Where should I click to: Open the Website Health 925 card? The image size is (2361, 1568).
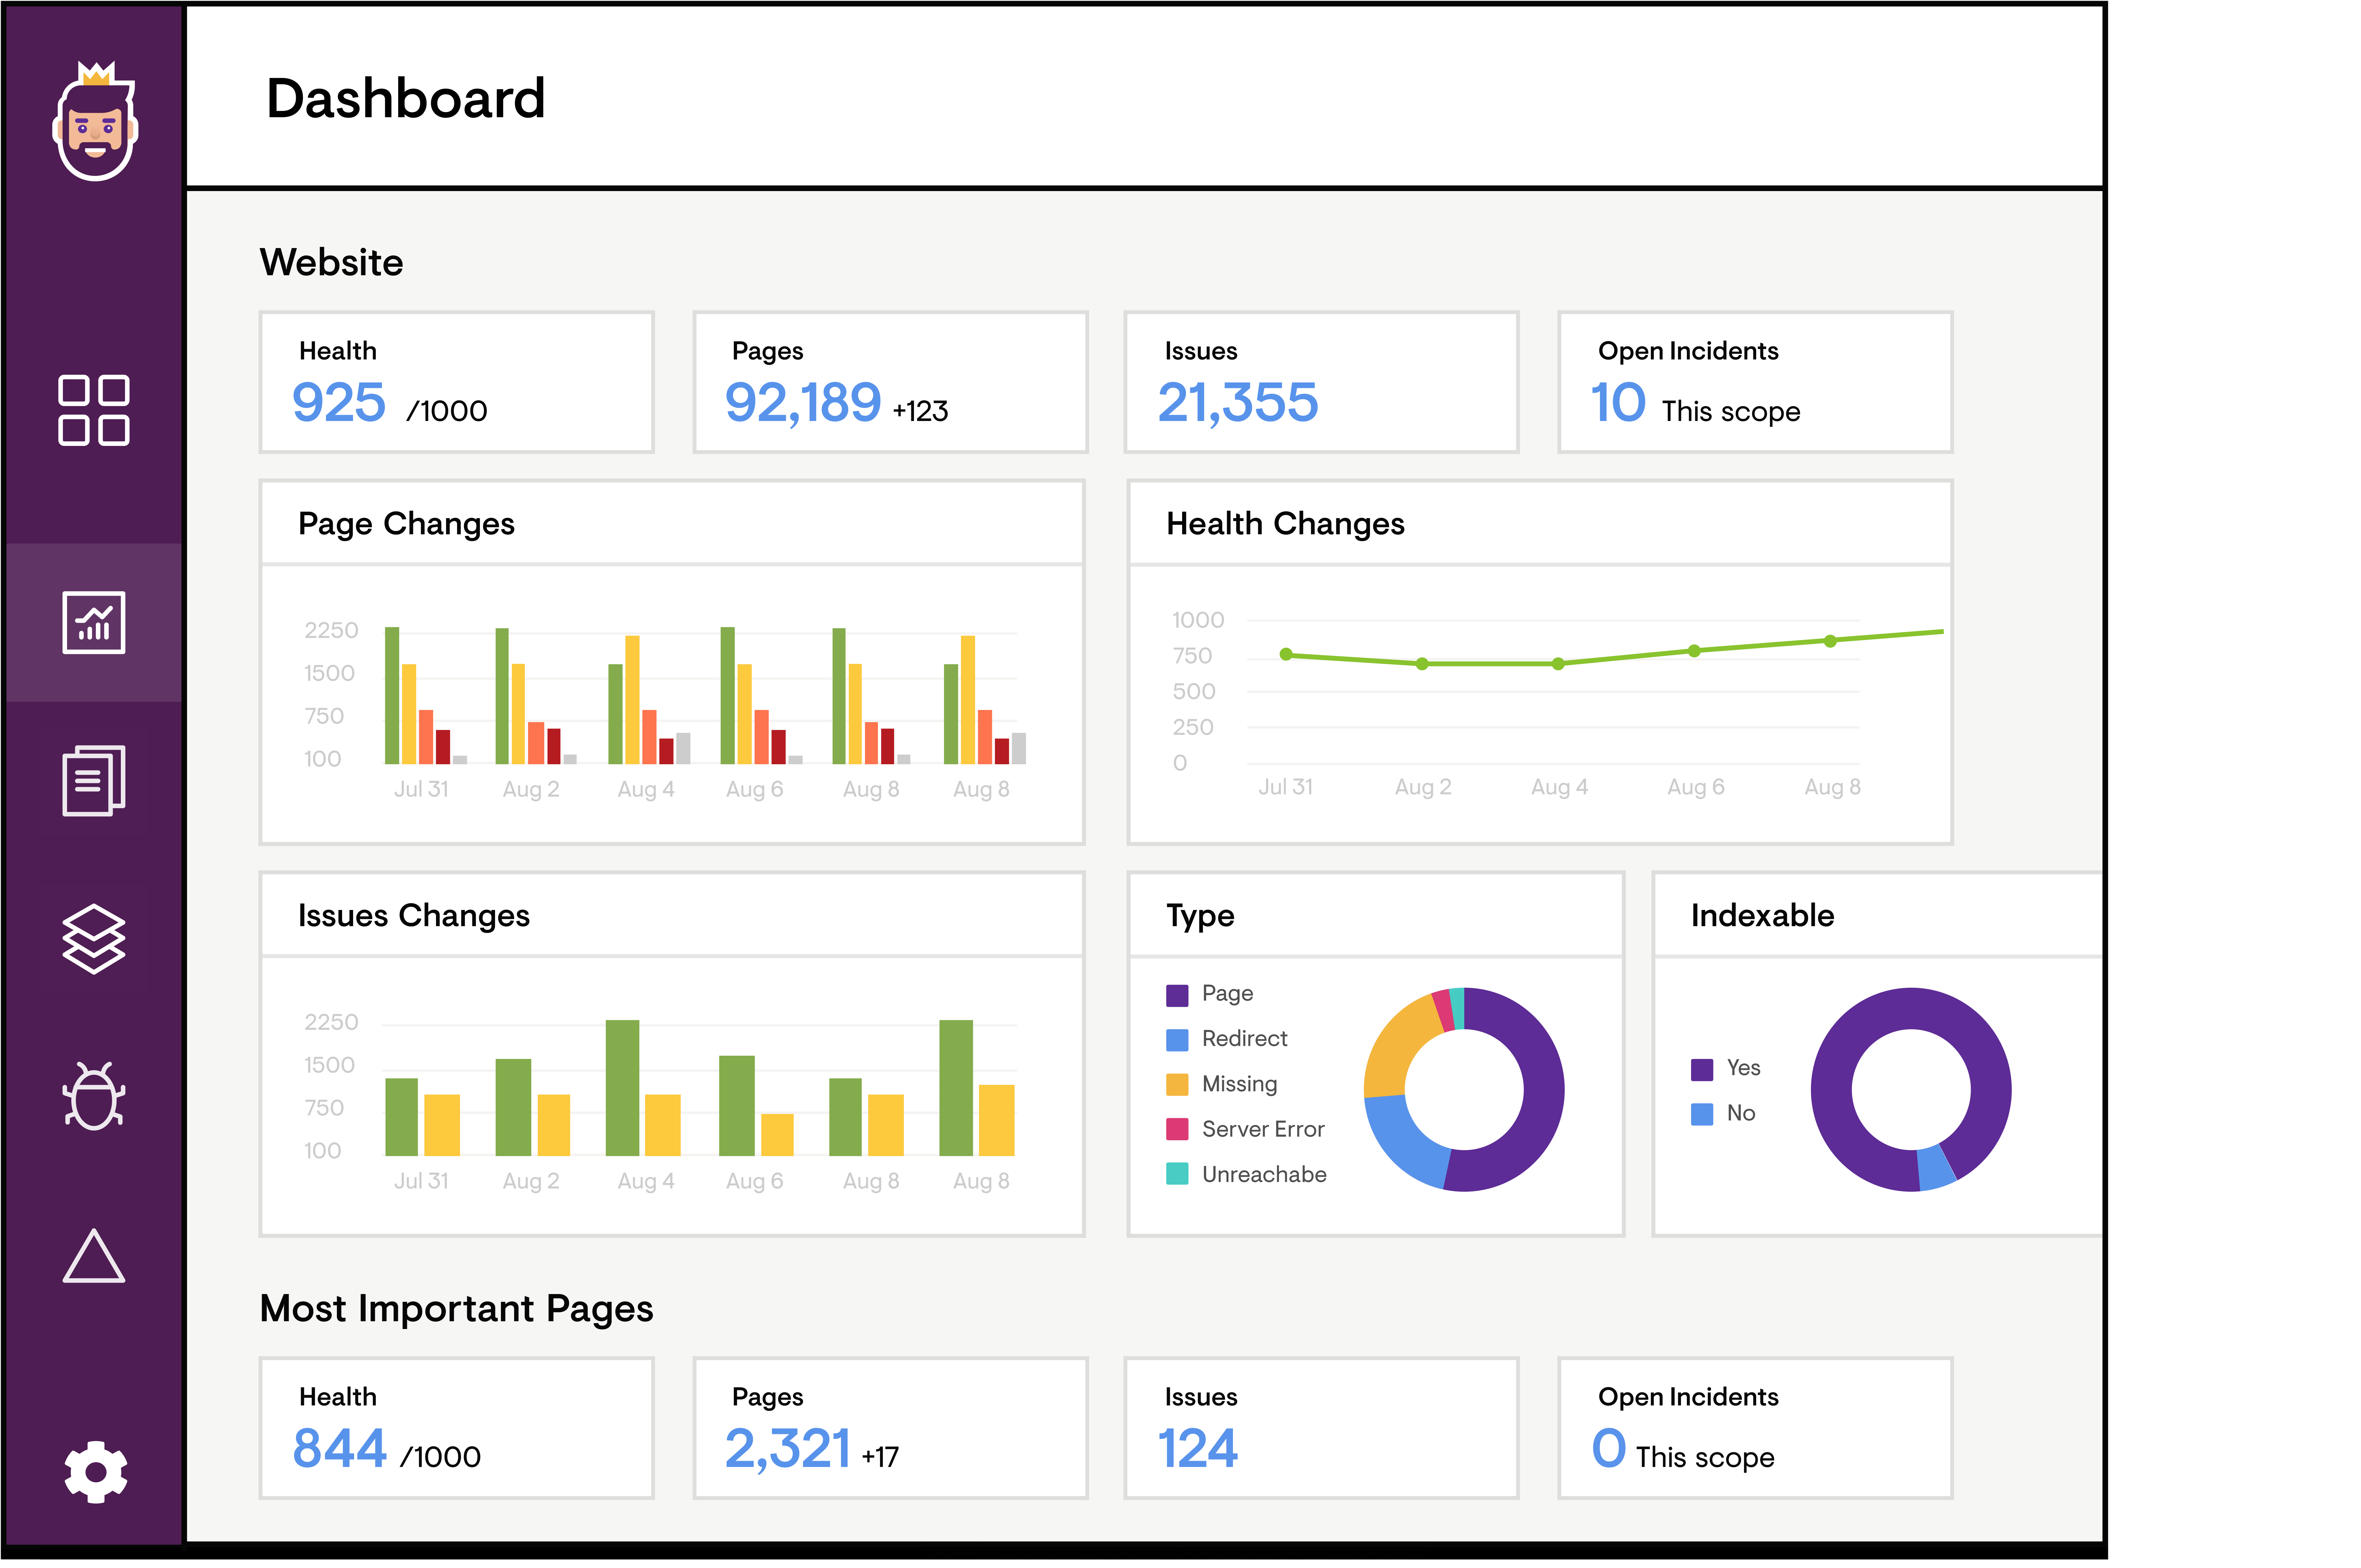456,382
